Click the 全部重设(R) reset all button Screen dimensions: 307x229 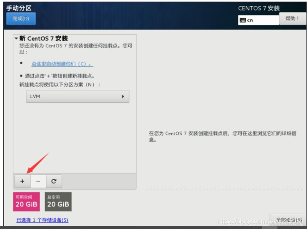[289, 220]
